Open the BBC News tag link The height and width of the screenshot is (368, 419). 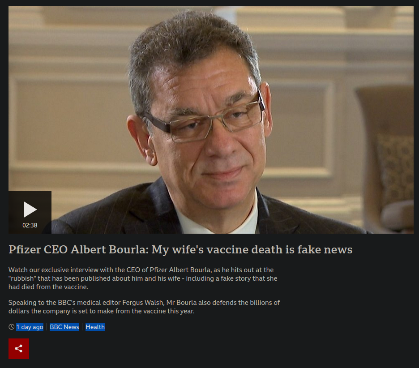pyautogui.click(x=64, y=327)
